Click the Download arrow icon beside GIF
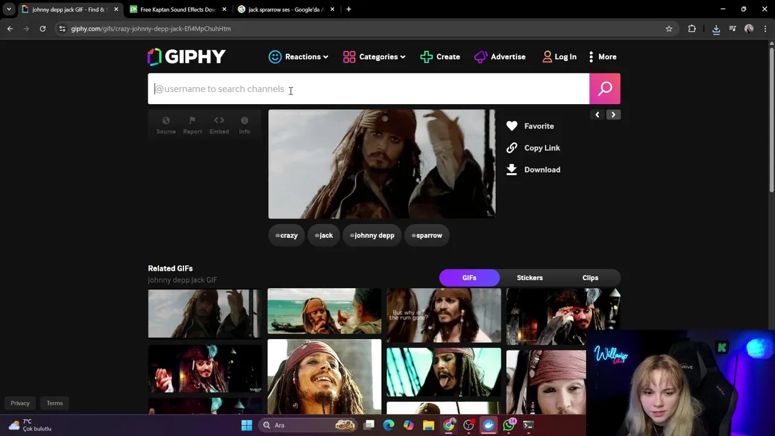Image resolution: width=775 pixels, height=436 pixels. click(x=512, y=170)
